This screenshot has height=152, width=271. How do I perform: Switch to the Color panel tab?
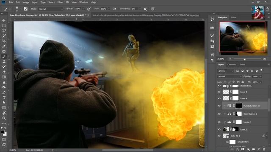tap(233, 17)
